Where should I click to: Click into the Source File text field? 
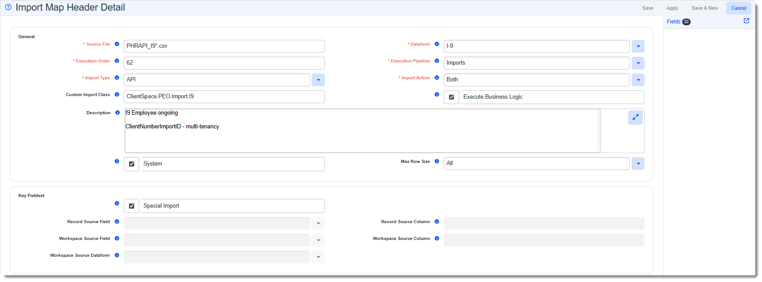(224, 46)
